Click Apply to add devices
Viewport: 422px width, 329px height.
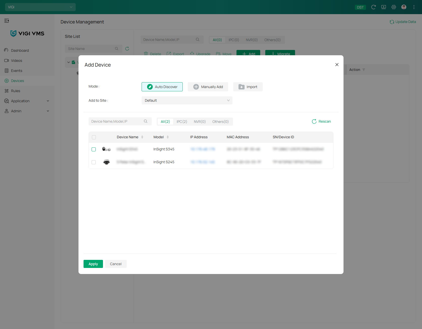point(93,264)
